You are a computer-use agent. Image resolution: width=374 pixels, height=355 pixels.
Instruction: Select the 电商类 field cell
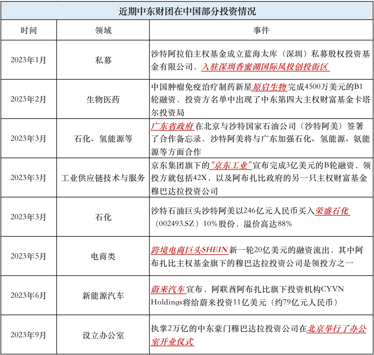[103, 256]
